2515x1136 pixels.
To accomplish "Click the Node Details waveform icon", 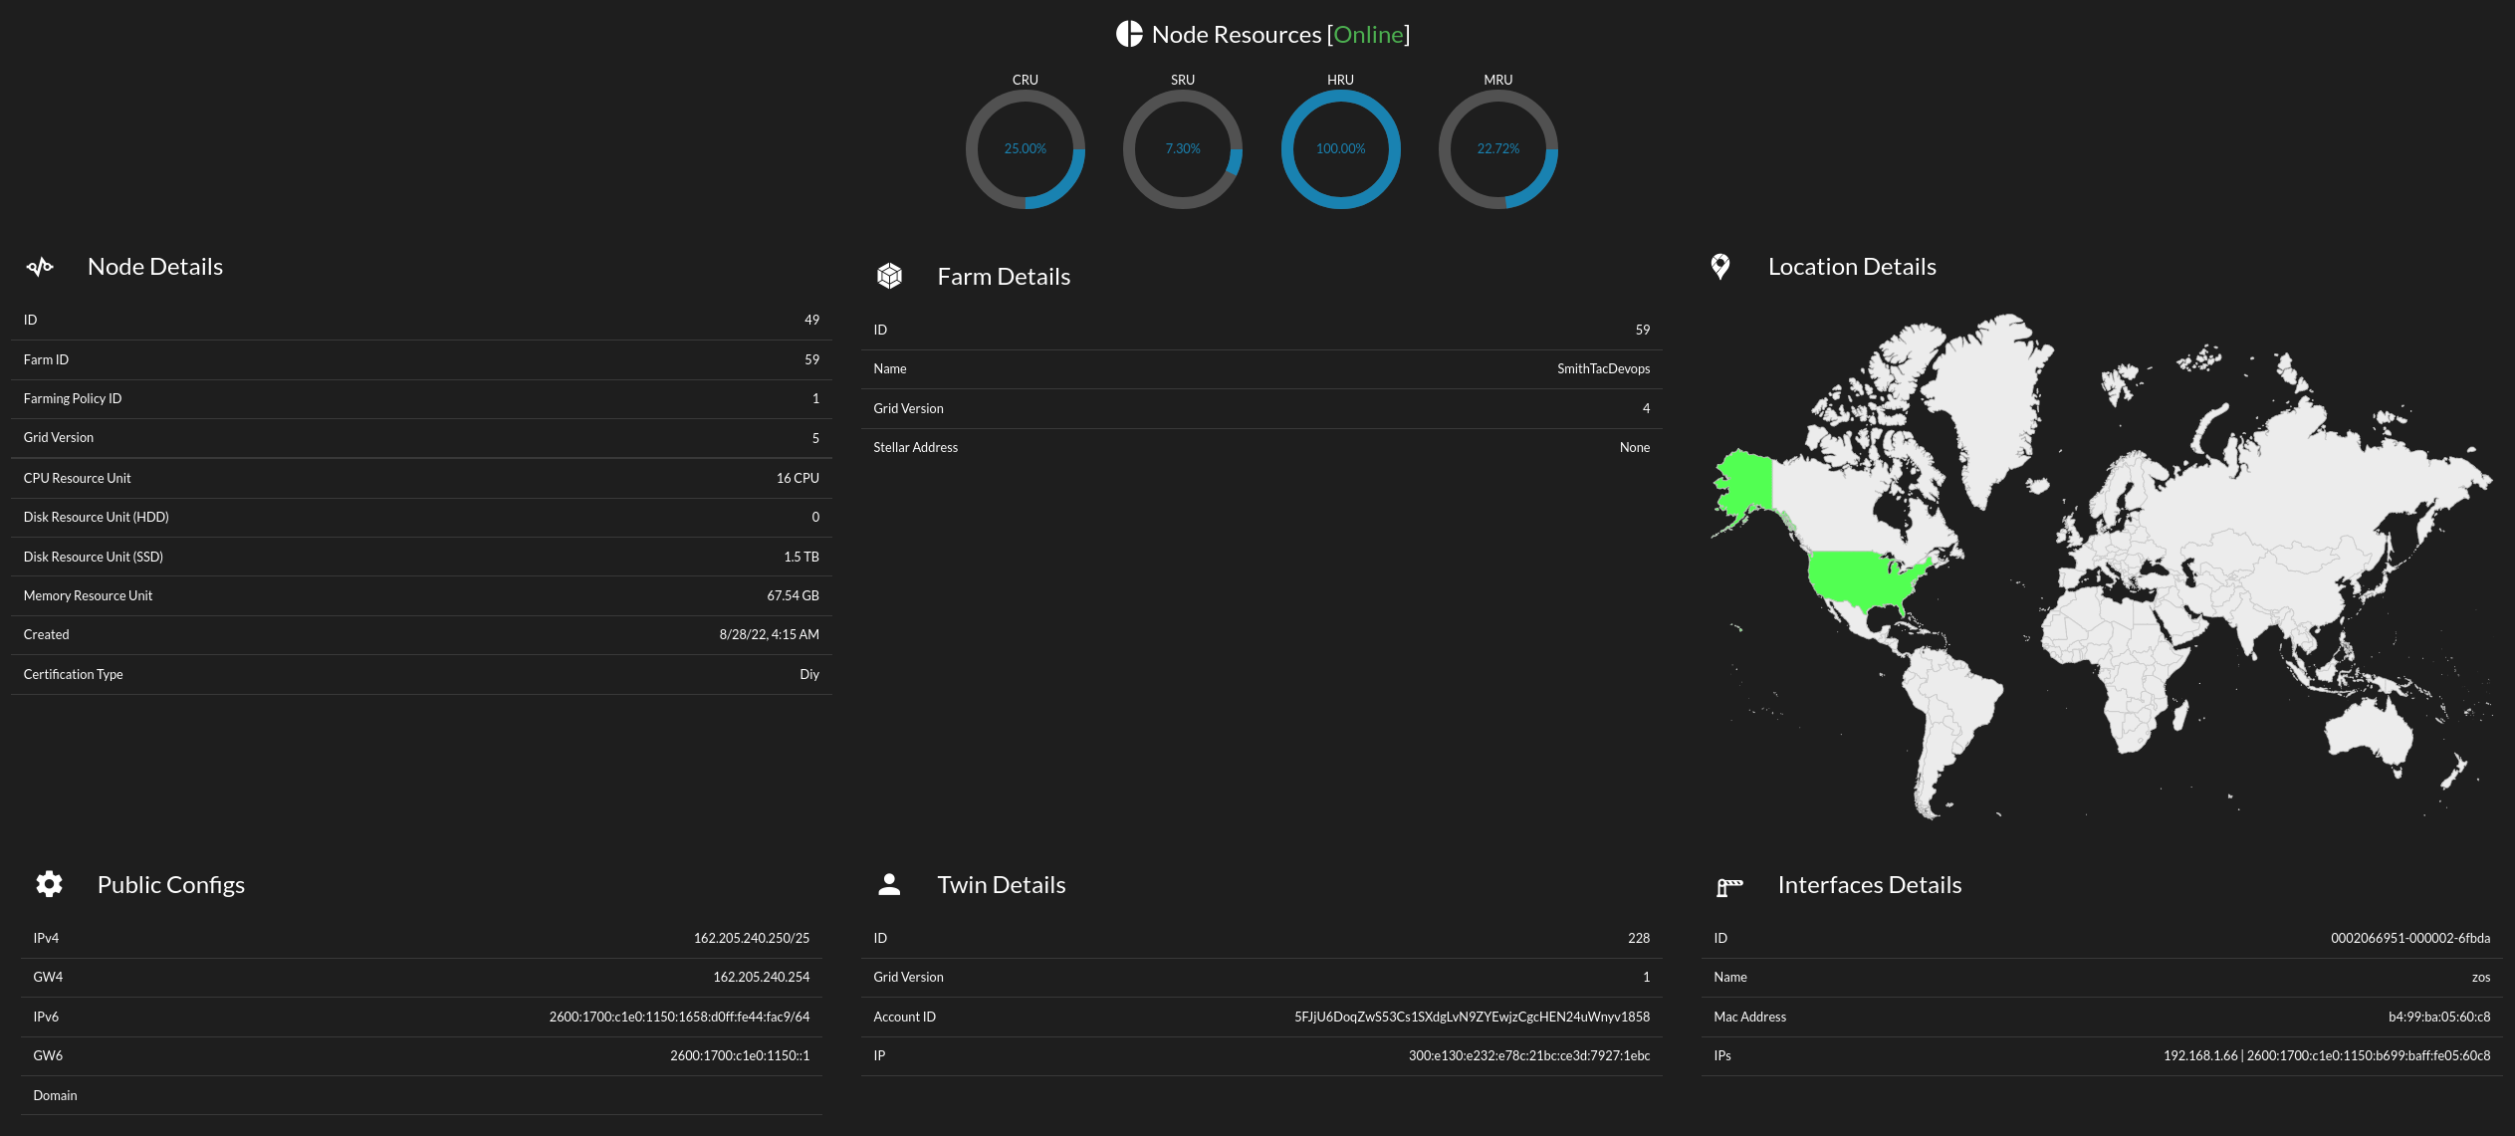I will 40,266.
